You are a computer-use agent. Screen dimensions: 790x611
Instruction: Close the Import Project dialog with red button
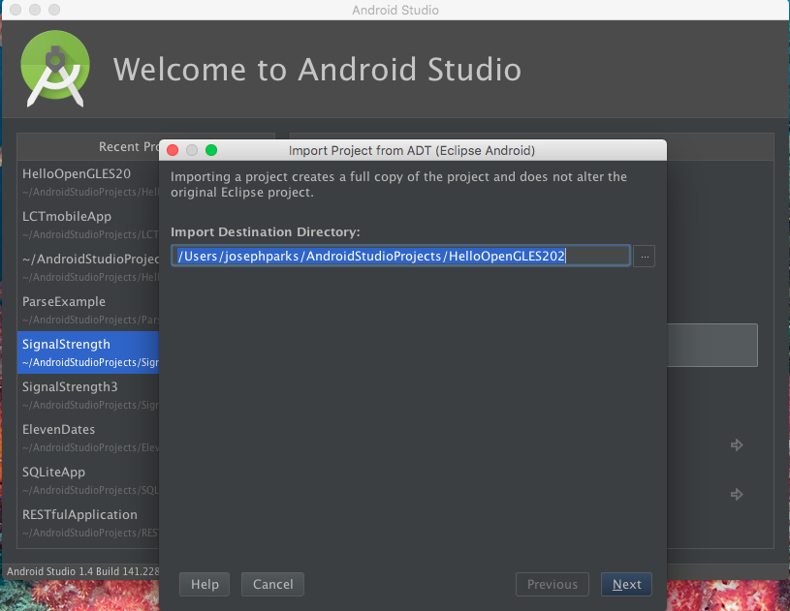click(x=173, y=150)
